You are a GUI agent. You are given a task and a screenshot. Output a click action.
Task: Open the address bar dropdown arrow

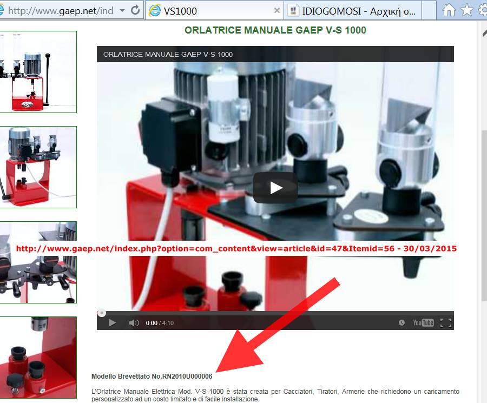[122, 11]
